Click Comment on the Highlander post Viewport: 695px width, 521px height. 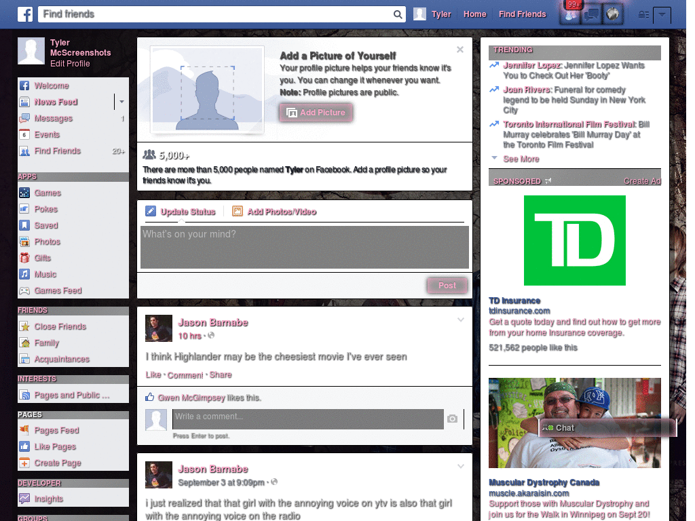185,375
